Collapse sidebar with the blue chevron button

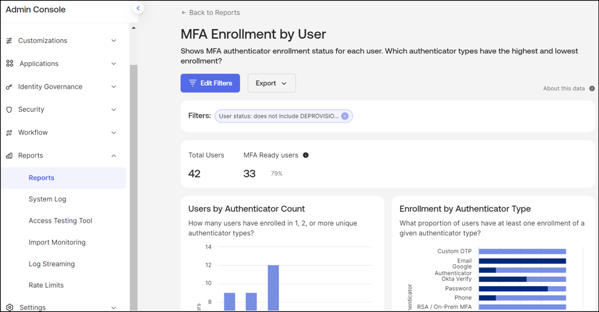point(138,8)
